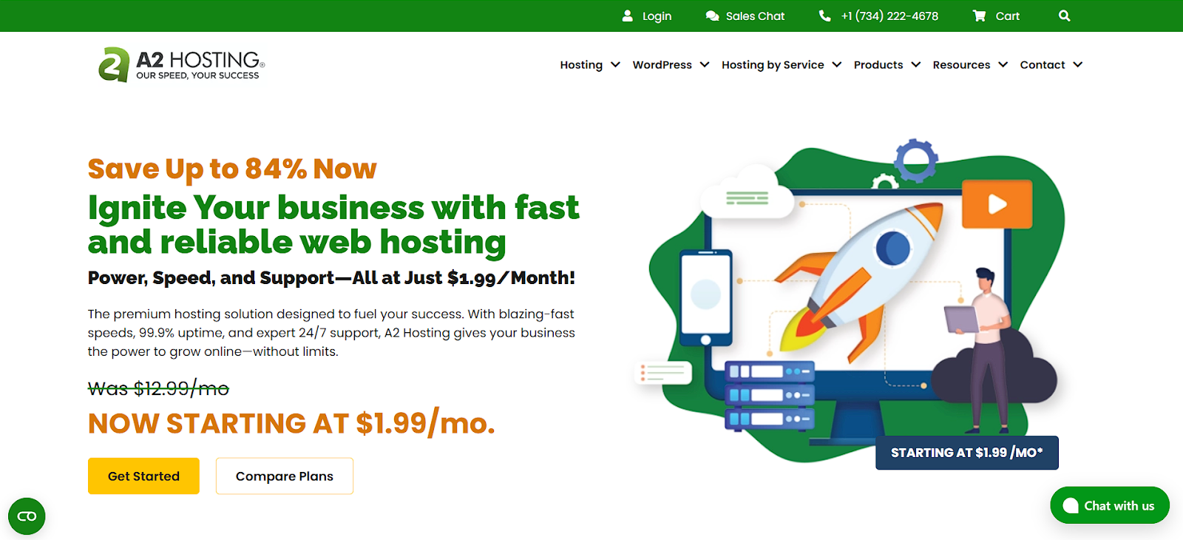This screenshot has height=540, width=1183.
Task: Click the user icon beside Login
Action: tap(627, 16)
